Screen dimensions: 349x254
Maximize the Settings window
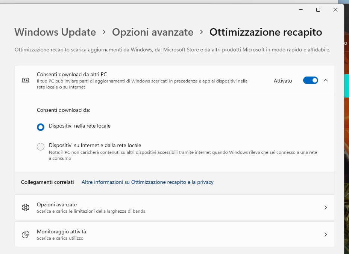pos(318,10)
